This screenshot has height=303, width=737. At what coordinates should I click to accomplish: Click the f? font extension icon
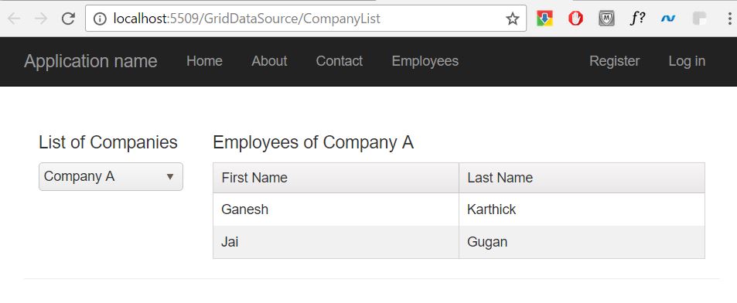(x=637, y=19)
